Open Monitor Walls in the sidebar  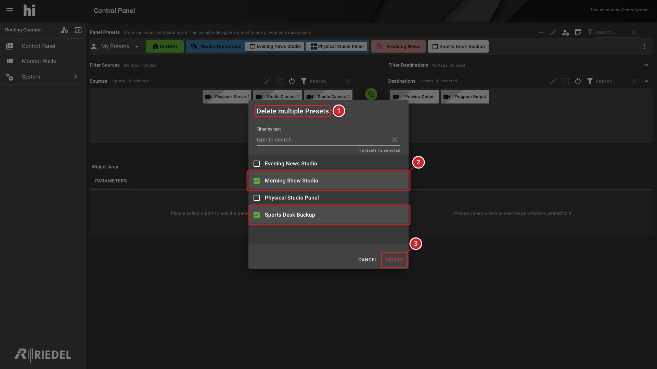42,61
